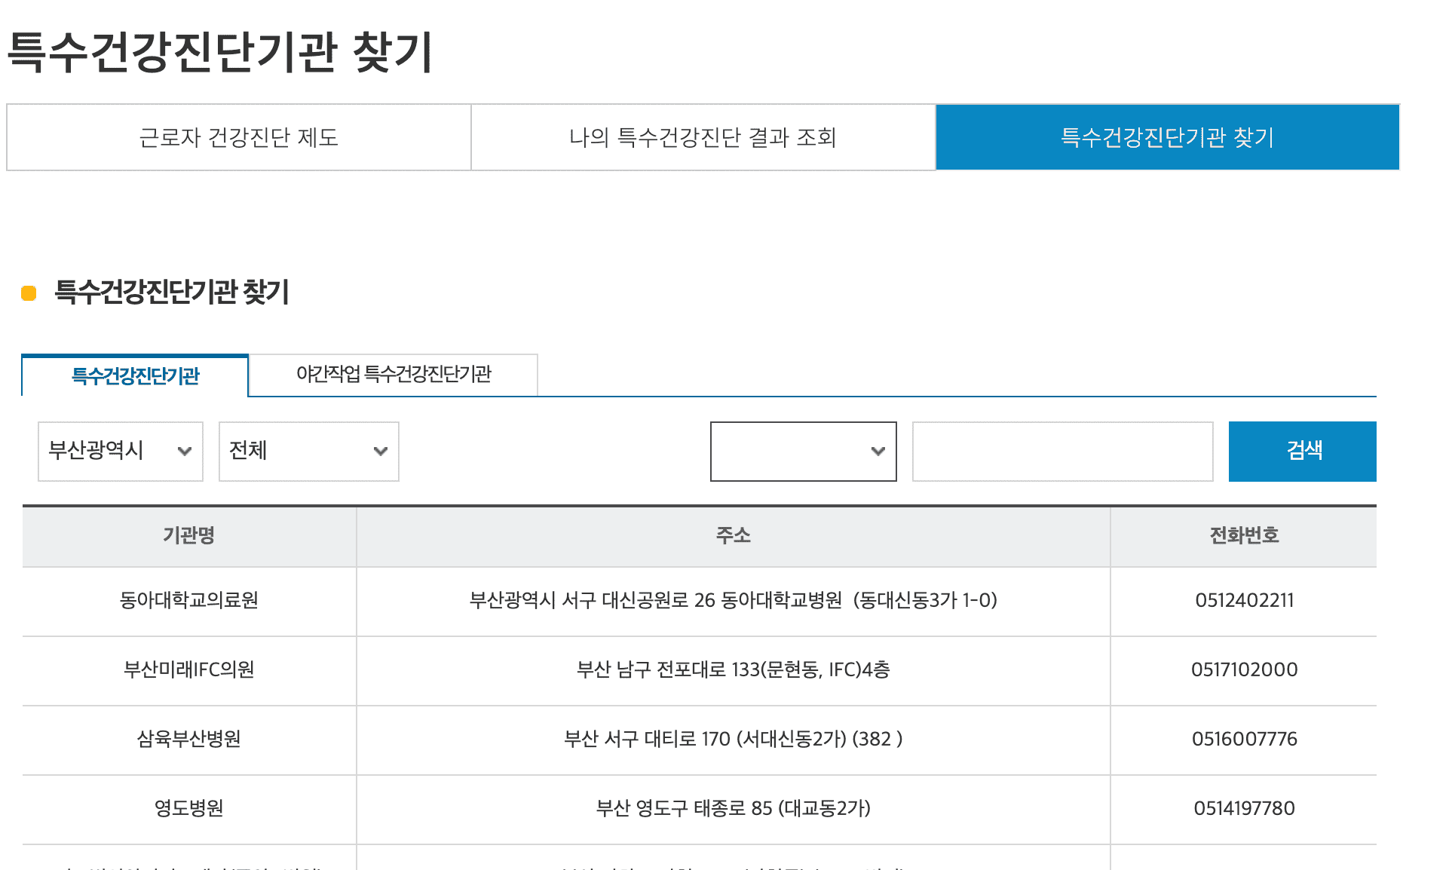Select the blue 특수건강진단기관 찾기 tab
1452x870 pixels.
click(1168, 137)
